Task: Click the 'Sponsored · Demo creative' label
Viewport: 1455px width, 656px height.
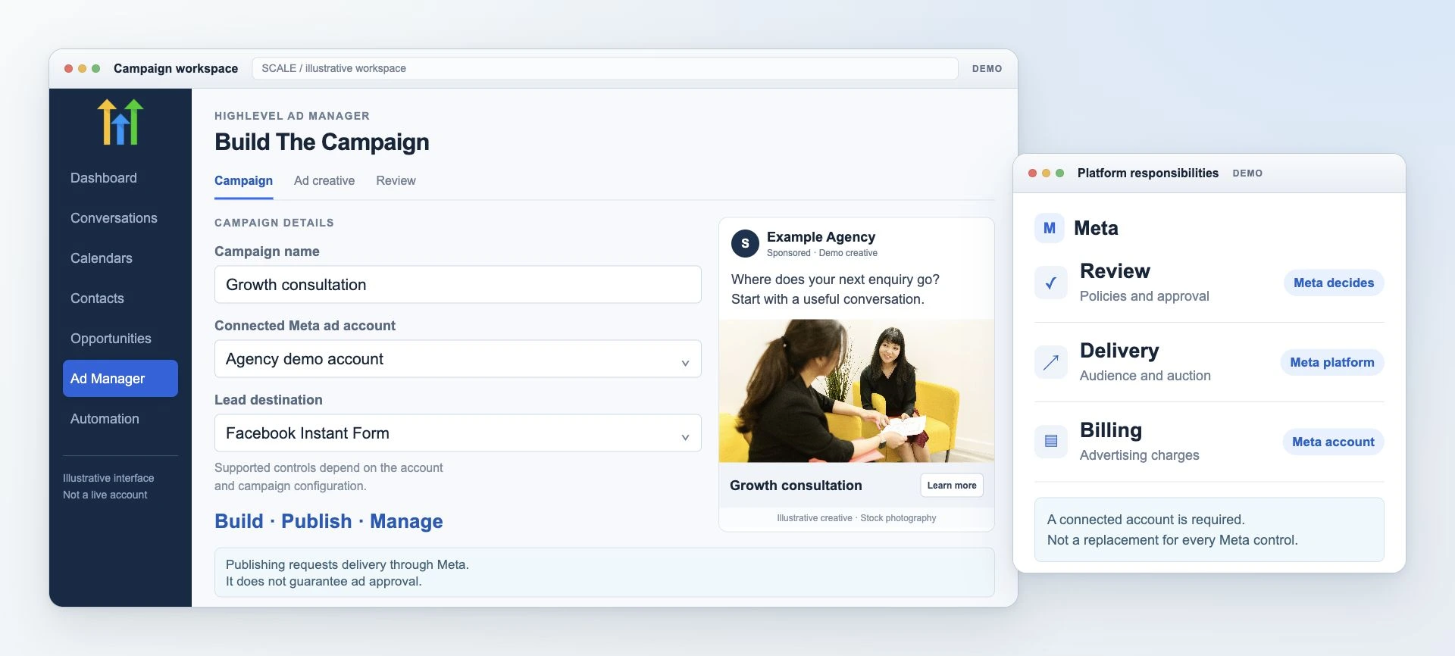Action: [822, 253]
